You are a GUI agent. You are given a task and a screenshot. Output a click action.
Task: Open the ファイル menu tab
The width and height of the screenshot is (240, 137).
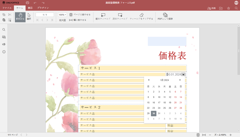(x=7, y=8)
